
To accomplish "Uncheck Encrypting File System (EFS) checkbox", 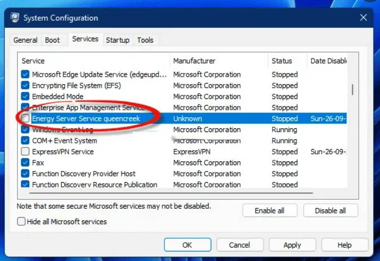I will pos(25,85).
